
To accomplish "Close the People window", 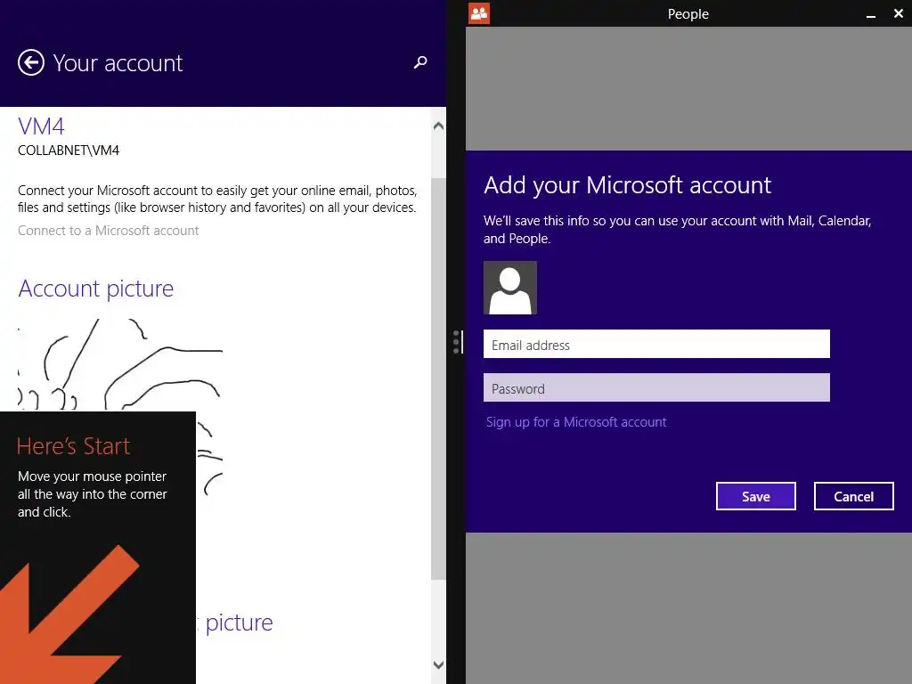I will (x=898, y=13).
